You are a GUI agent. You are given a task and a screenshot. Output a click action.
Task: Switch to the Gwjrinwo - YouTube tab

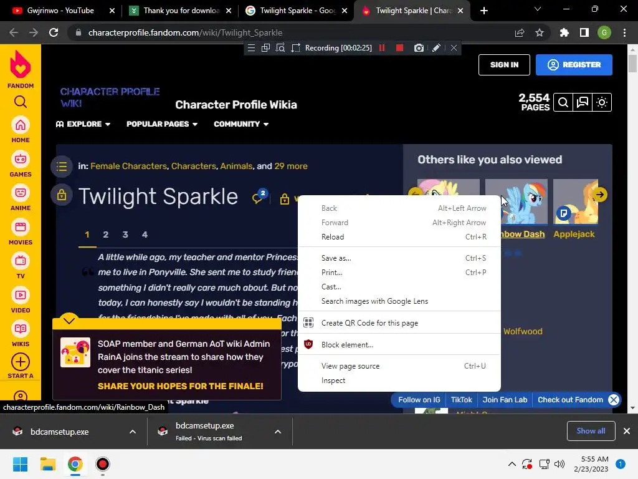60,11
